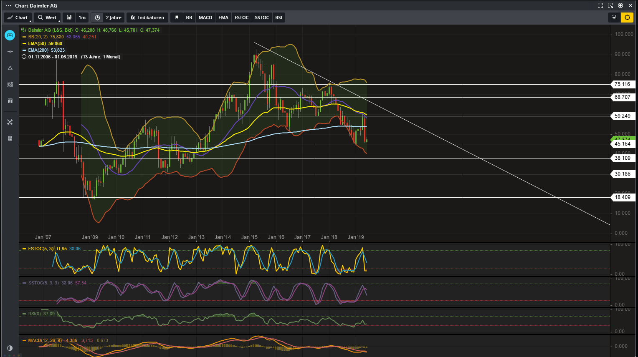Screen dimensions: 638x357
Task: Click the screenshot tool in left sidebar
Action: coord(10,35)
